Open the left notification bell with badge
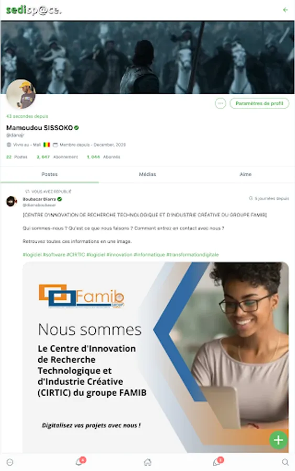This screenshot has height=471, width=295. coord(80,462)
